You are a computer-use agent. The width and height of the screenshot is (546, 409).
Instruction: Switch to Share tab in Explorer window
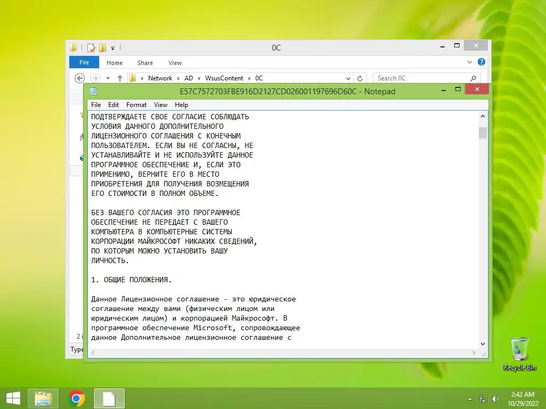tap(145, 63)
